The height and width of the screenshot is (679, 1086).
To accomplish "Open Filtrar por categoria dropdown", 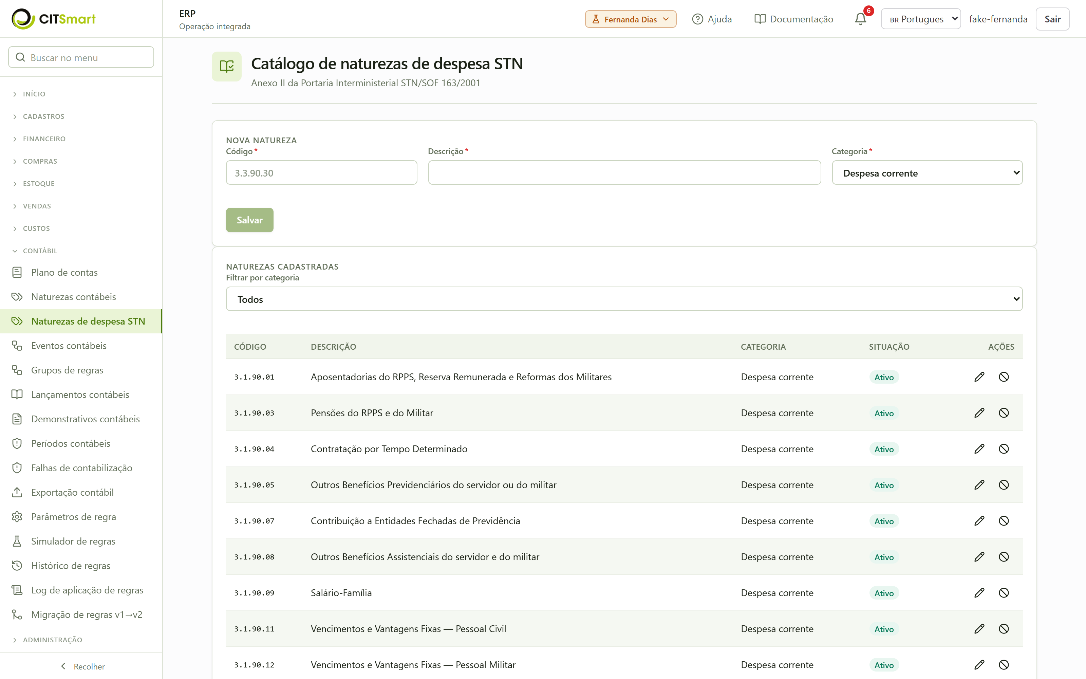I will (x=624, y=299).
